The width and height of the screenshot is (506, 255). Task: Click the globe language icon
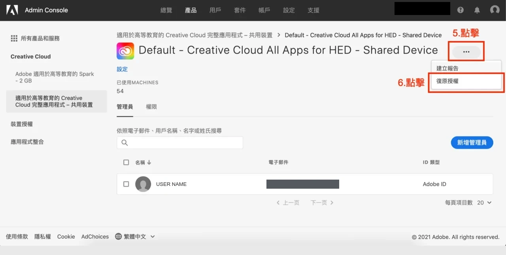coord(118,236)
